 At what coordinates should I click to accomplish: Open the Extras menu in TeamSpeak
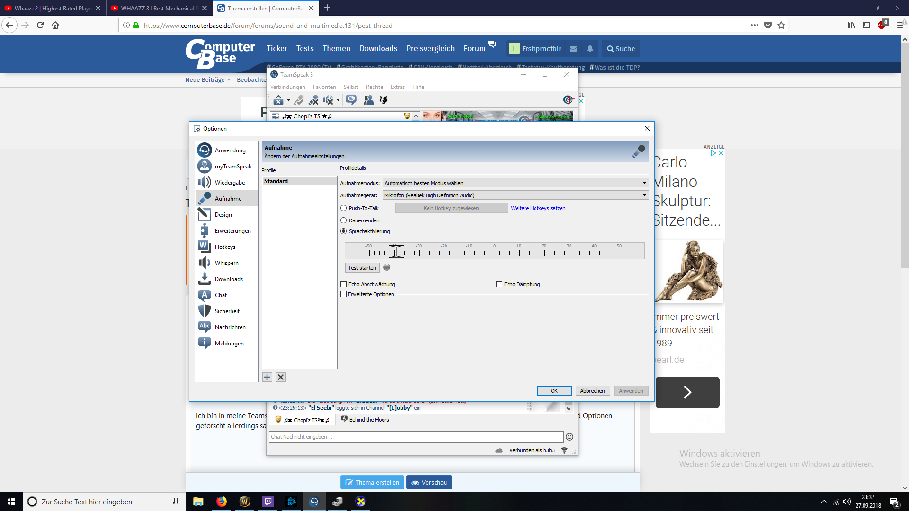(x=397, y=87)
